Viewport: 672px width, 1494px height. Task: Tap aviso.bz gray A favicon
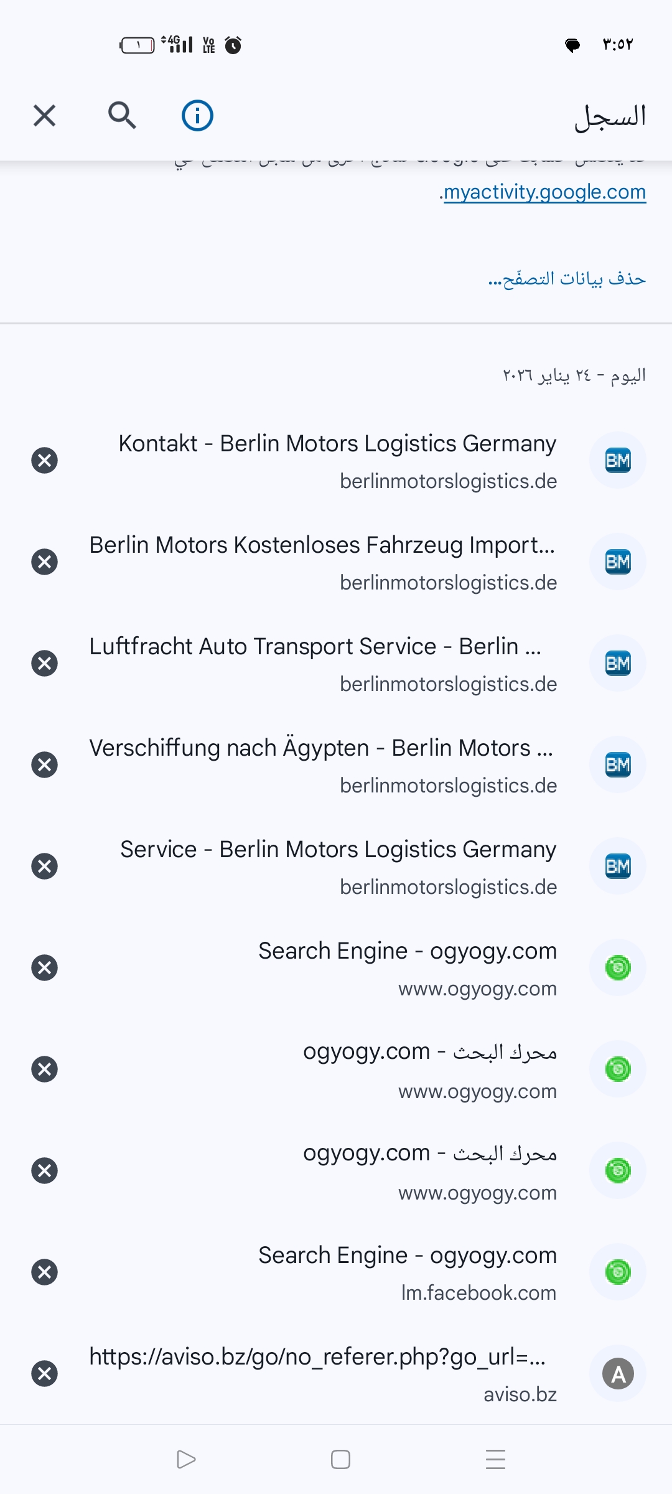[617, 1374]
